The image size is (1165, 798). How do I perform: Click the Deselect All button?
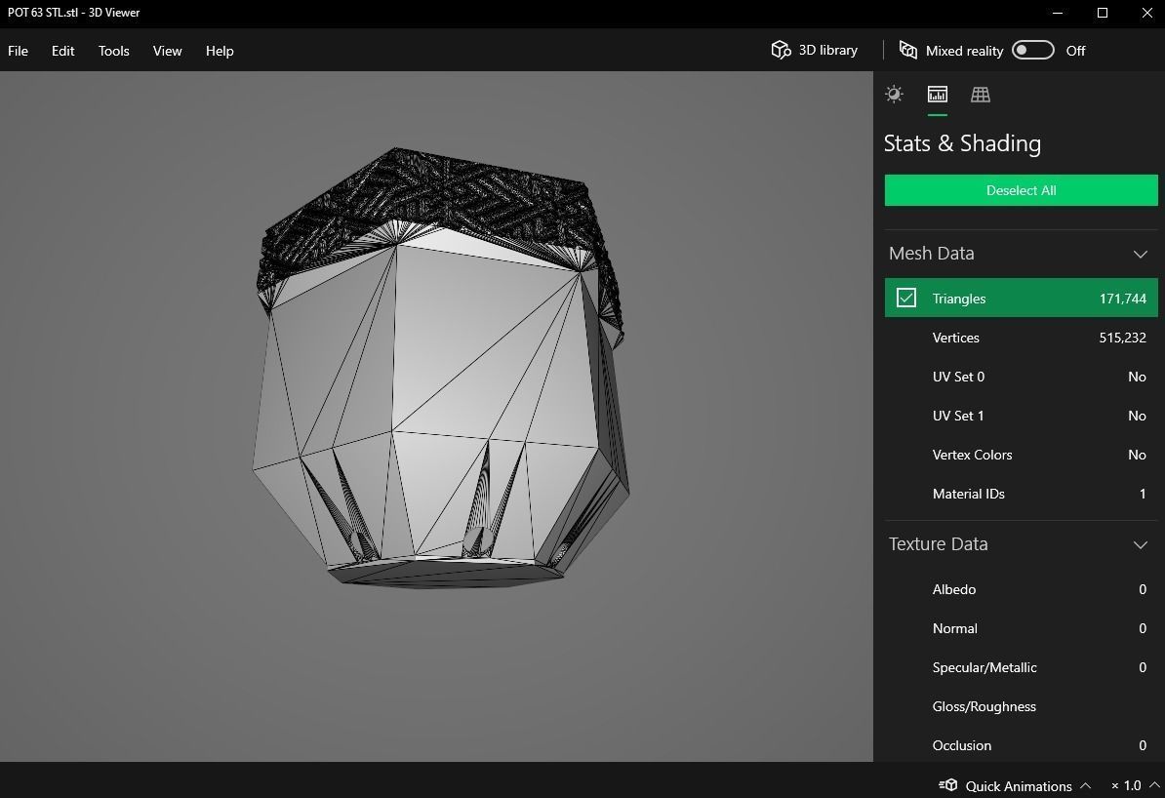(1021, 190)
